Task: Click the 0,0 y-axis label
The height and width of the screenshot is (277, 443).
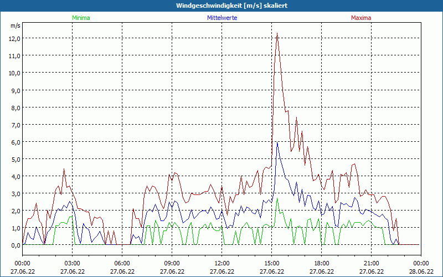Action: [x=15, y=245]
